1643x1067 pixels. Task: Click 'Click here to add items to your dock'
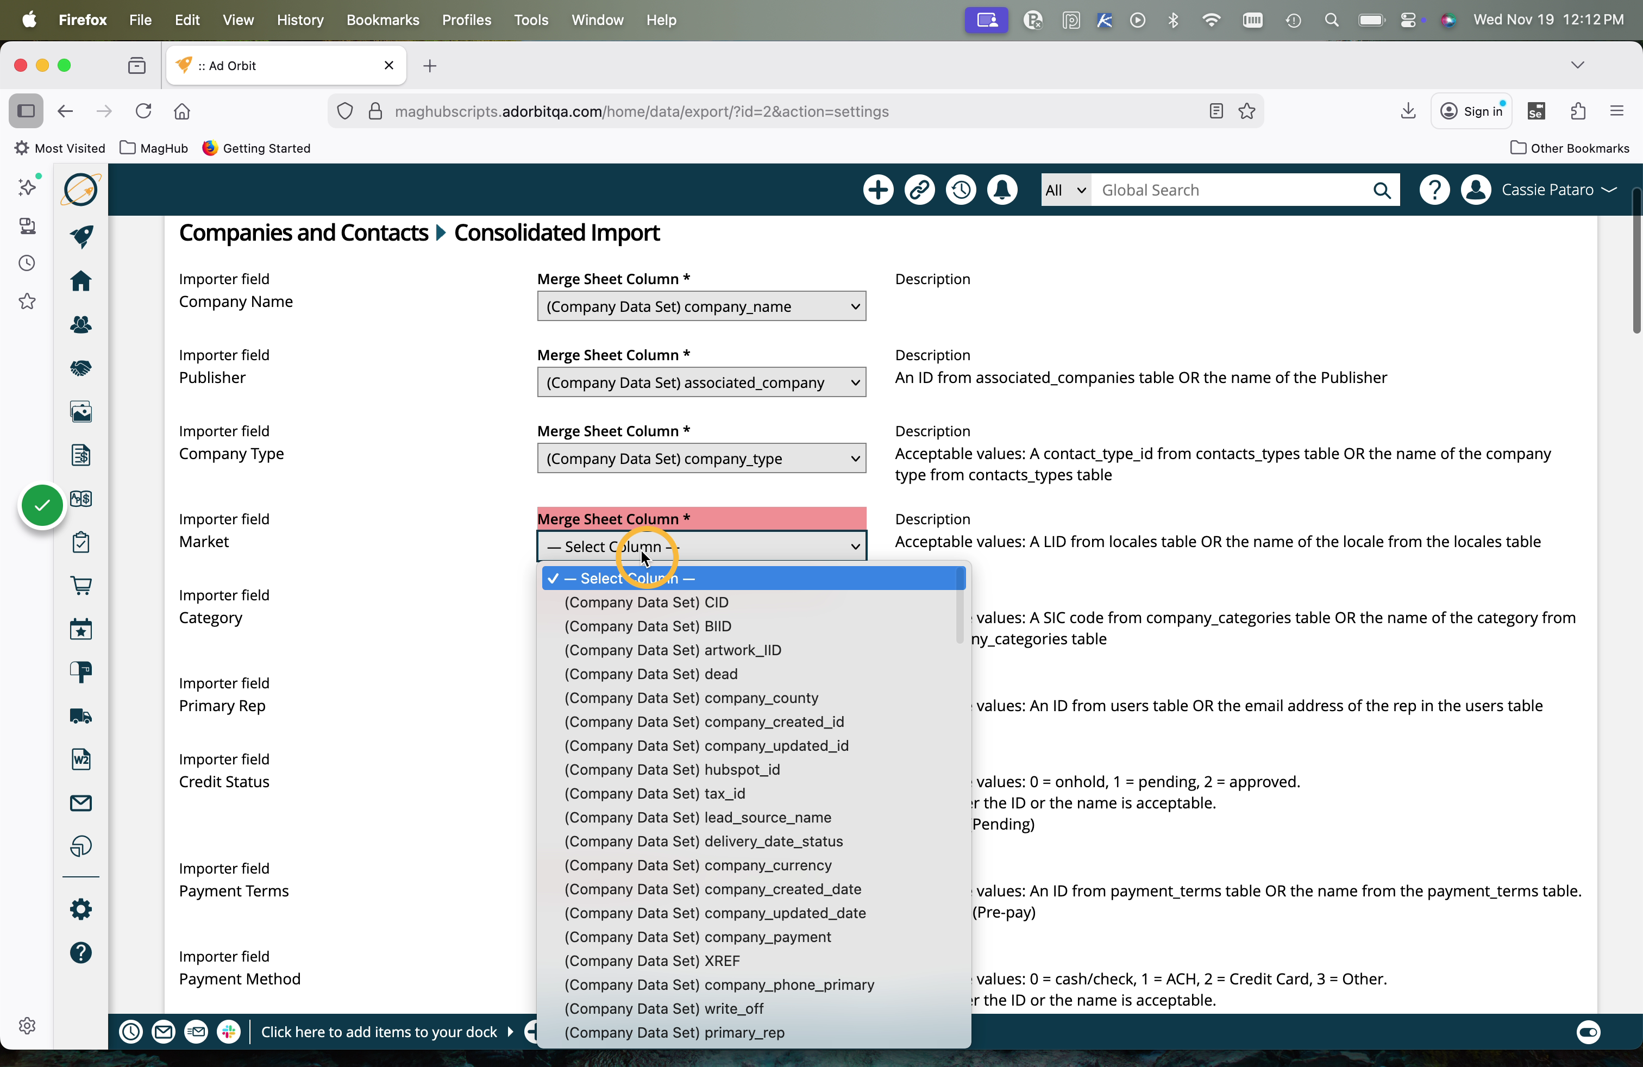coord(379,1032)
